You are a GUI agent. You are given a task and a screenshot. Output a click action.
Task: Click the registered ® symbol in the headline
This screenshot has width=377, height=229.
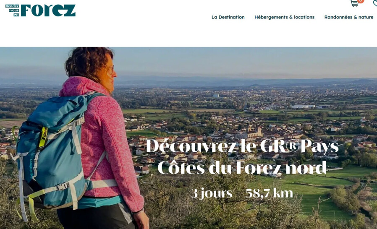coord(293,146)
